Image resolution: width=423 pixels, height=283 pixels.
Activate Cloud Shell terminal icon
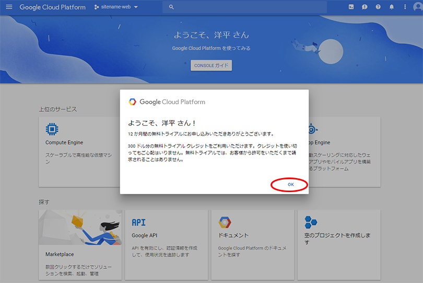point(351,7)
